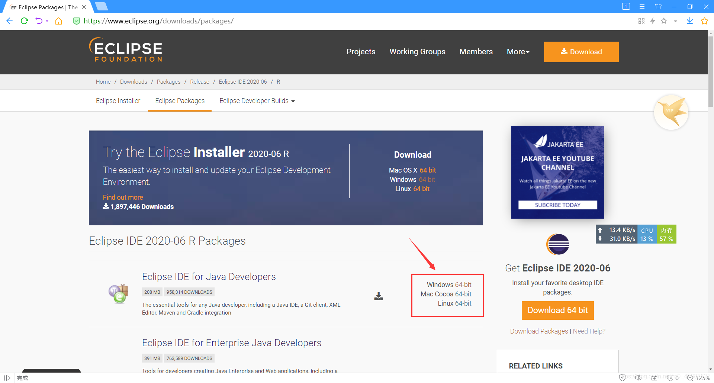The height and width of the screenshot is (383, 714).
Task: Click the network speed monitor widget
Action: click(x=617, y=234)
